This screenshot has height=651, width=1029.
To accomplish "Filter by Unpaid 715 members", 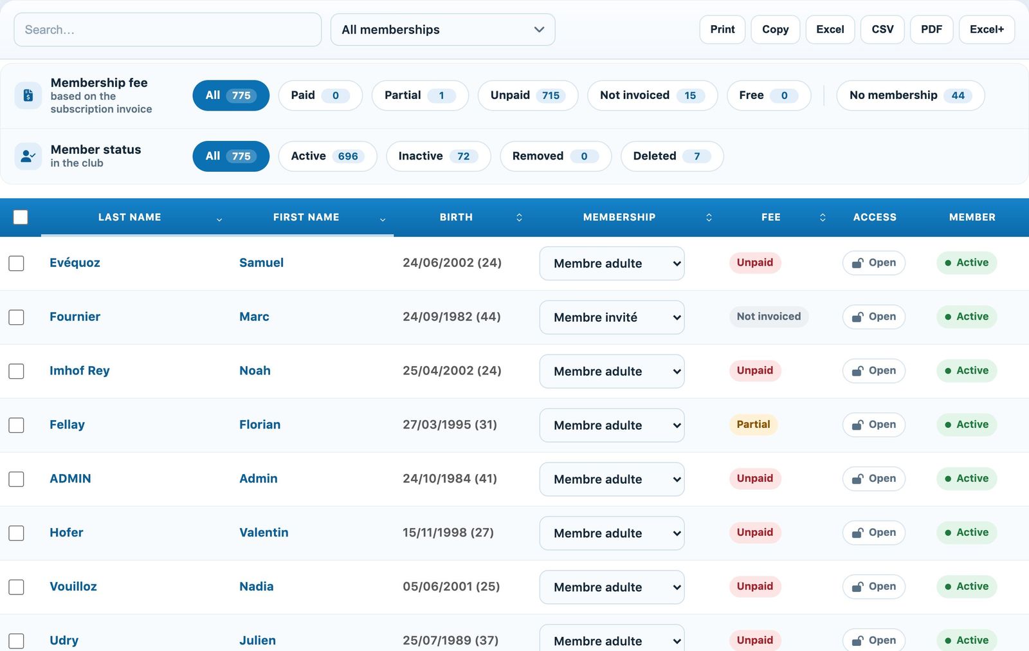I will [x=528, y=95].
